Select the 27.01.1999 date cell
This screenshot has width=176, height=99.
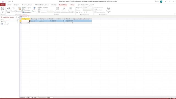(52, 21)
